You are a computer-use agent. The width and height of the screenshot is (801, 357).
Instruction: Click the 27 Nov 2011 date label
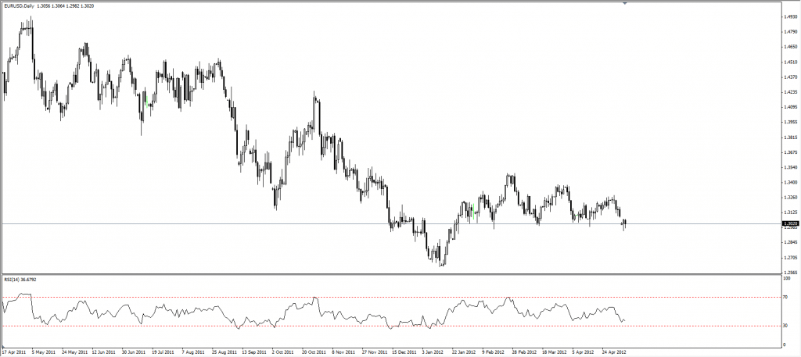(375, 352)
